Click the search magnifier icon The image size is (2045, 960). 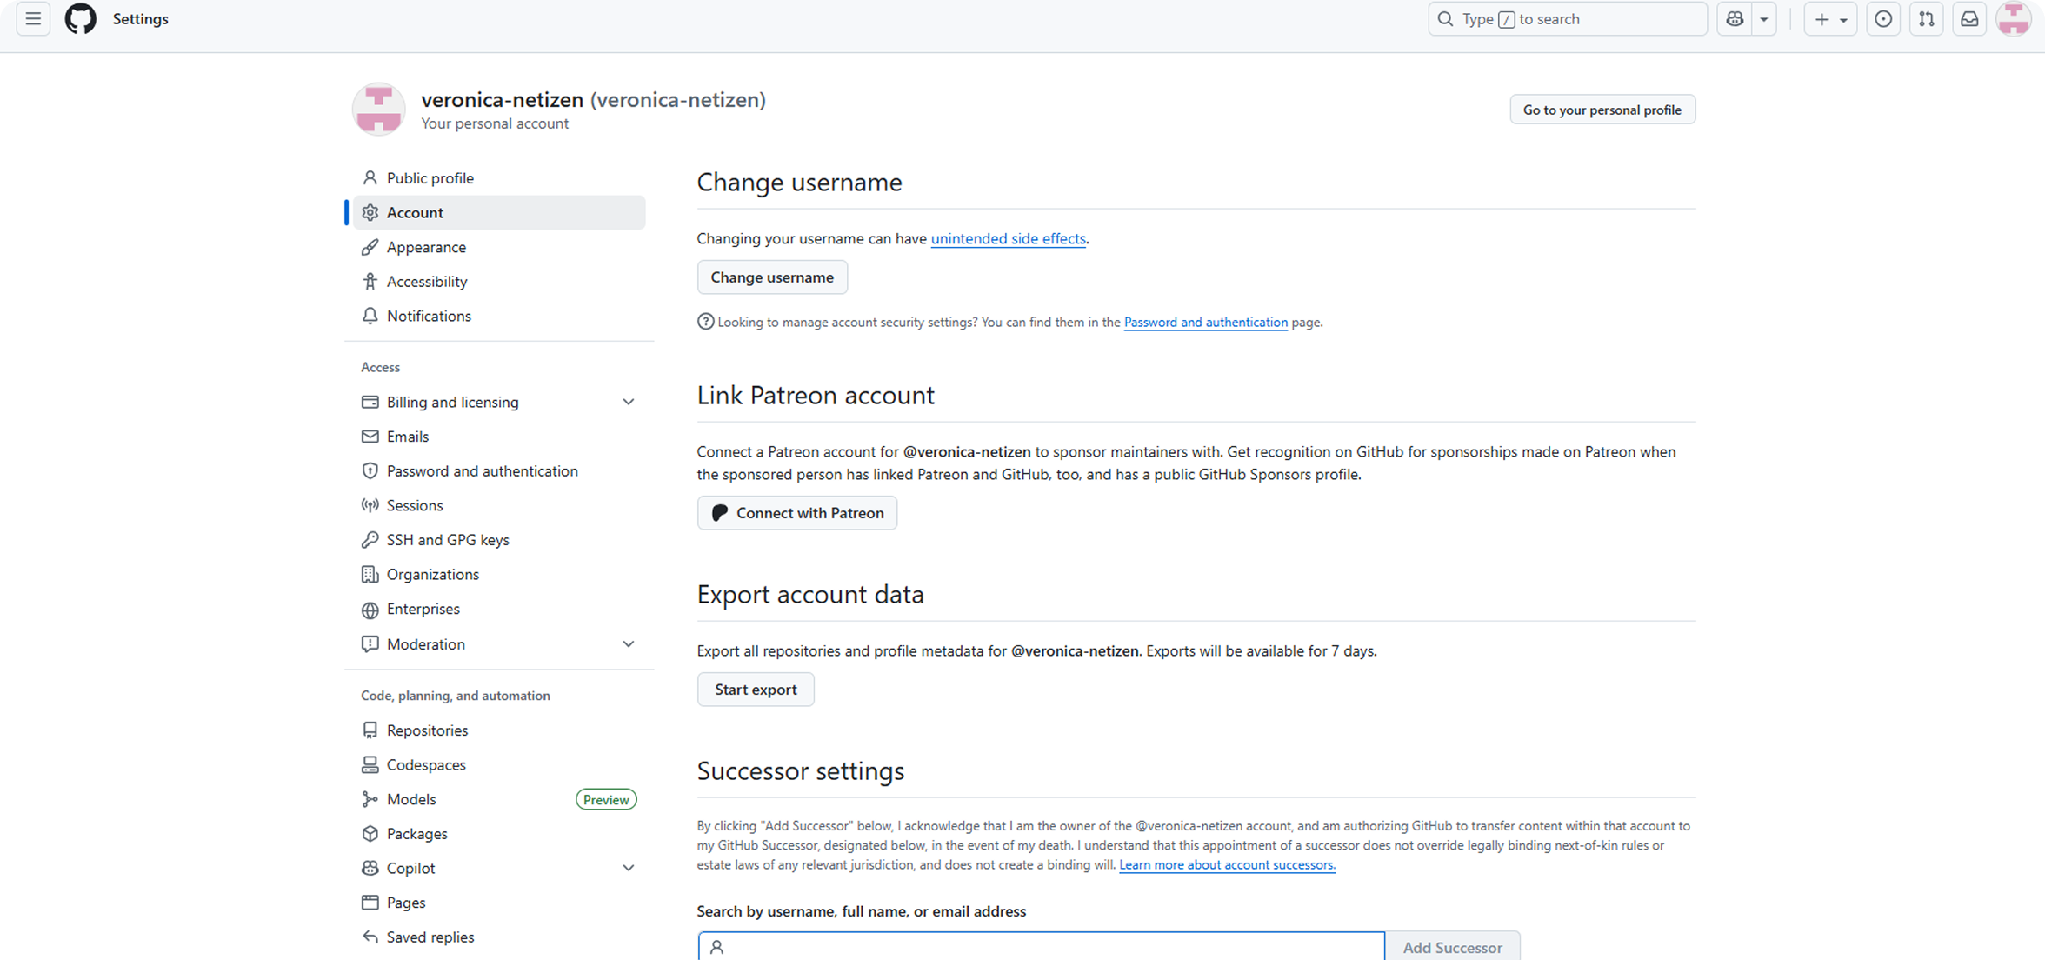click(x=1445, y=19)
